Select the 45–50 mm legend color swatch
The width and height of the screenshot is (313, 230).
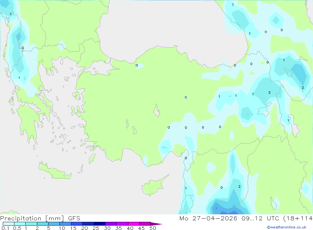click(145, 224)
